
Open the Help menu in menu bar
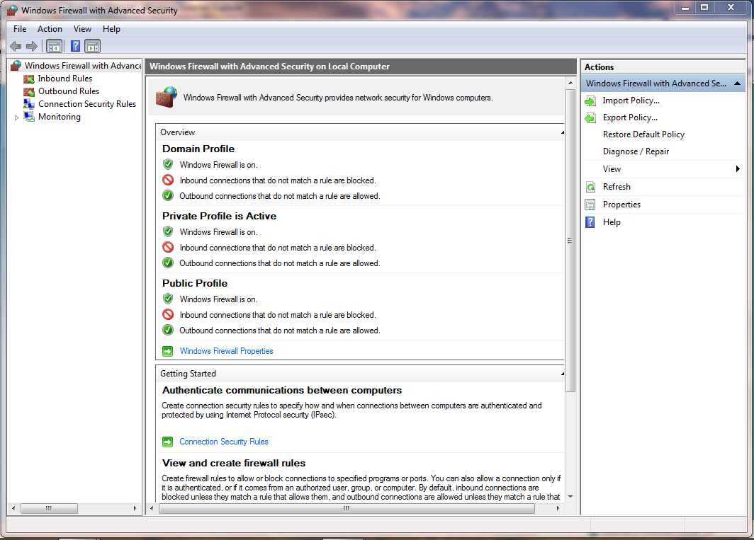pyautogui.click(x=111, y=29)
